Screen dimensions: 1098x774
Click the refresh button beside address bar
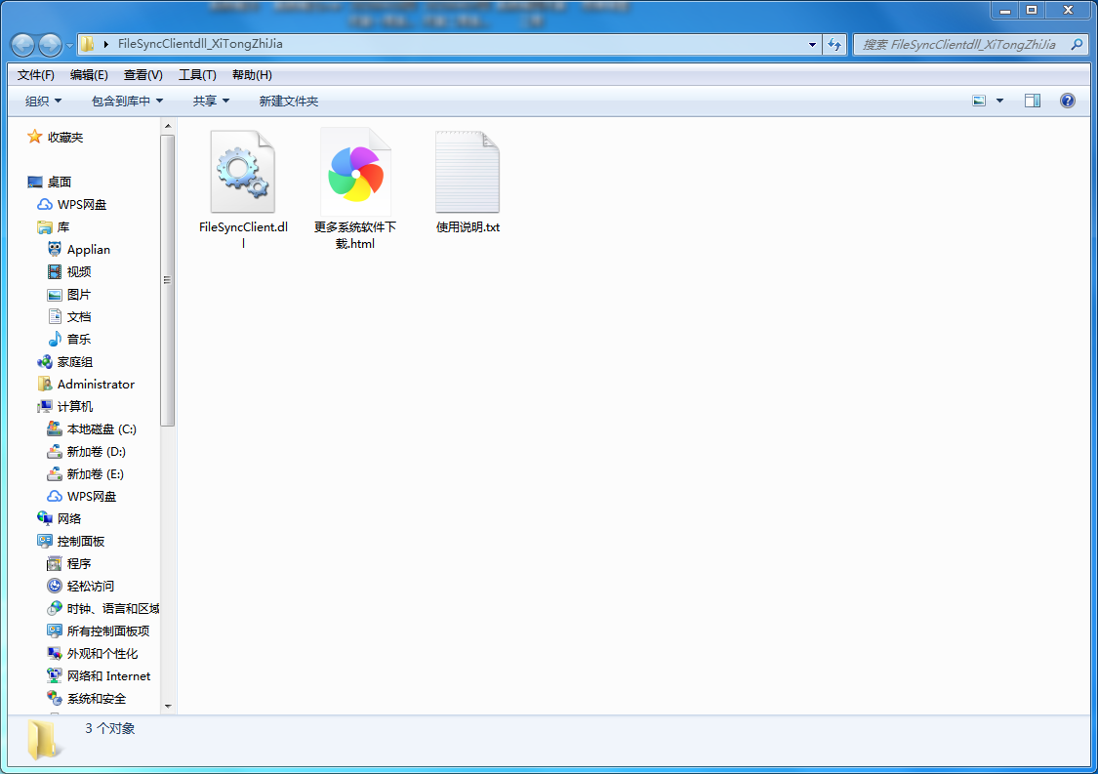(834, 44)
